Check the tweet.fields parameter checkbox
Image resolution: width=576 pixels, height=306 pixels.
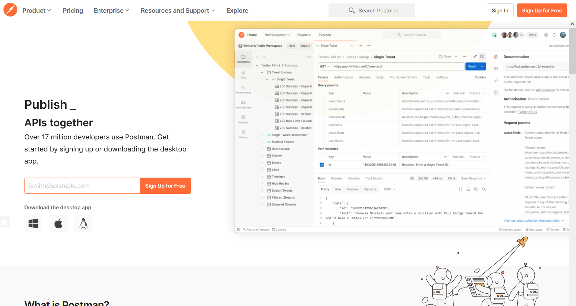coord(322,101)
